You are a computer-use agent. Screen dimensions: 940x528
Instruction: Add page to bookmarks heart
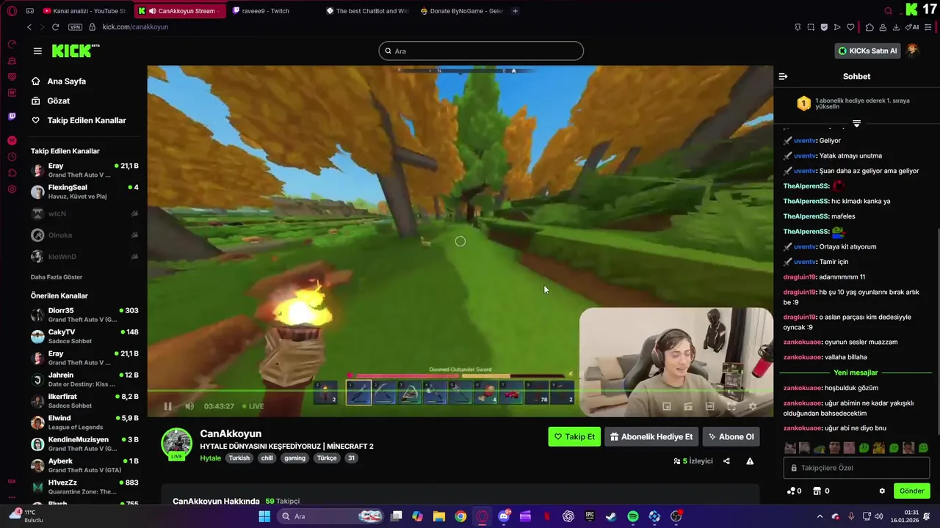pyautogui.click(x=850, y=27)
